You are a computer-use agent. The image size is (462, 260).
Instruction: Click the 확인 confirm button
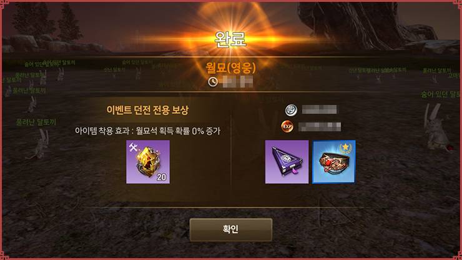tap(231, 229)
